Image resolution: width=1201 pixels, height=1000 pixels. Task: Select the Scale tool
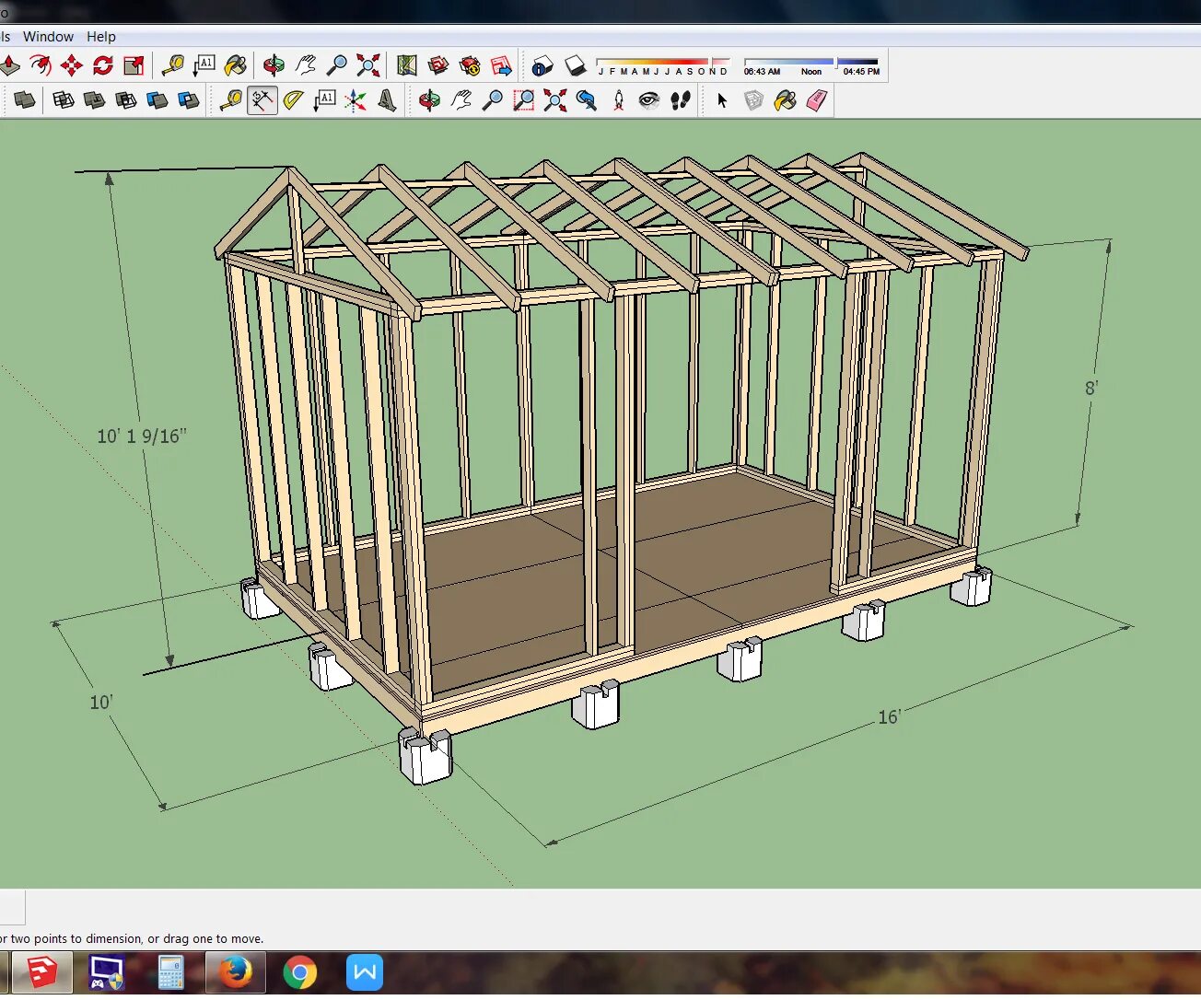click(x=134, y=65)
